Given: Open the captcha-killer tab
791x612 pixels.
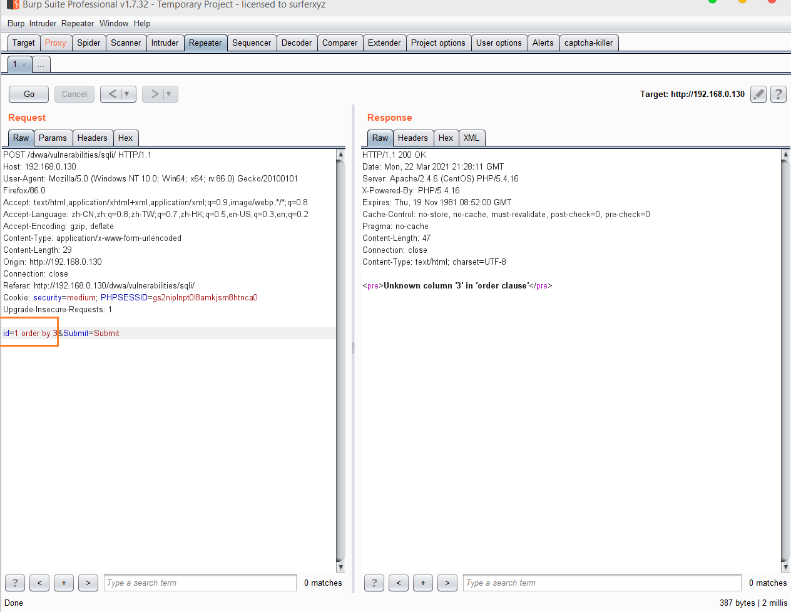Looking at the screenshot, I should point(589,43).
